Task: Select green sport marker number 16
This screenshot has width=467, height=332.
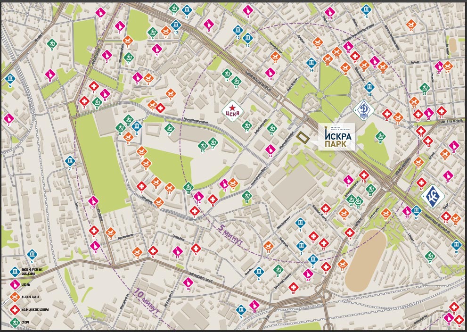Action: (x=203, y=145)
